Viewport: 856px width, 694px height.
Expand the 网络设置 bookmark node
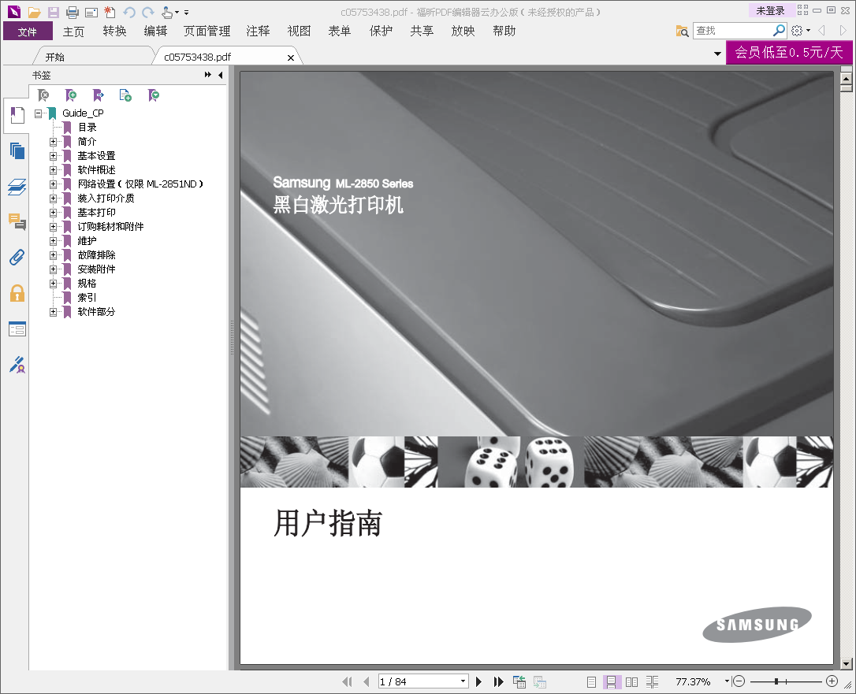[53, 184]
